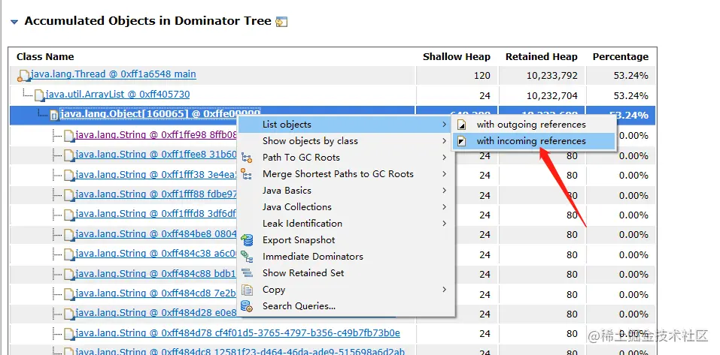Open String @ 0xff484c38 link
Viewport: 720px width, 355px height.
[156, 254]
